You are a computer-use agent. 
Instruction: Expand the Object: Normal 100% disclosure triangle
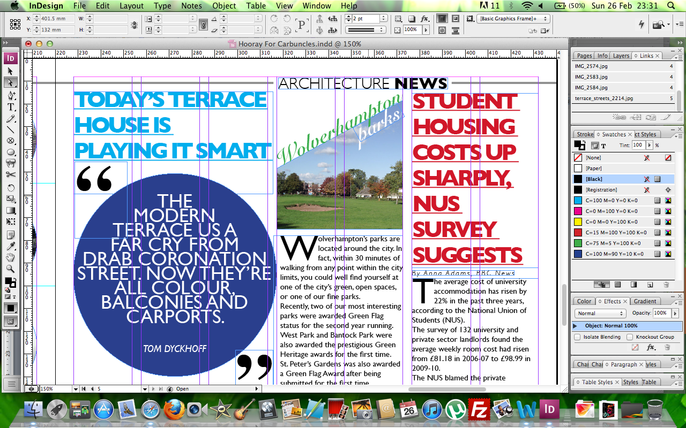[576, 326]
